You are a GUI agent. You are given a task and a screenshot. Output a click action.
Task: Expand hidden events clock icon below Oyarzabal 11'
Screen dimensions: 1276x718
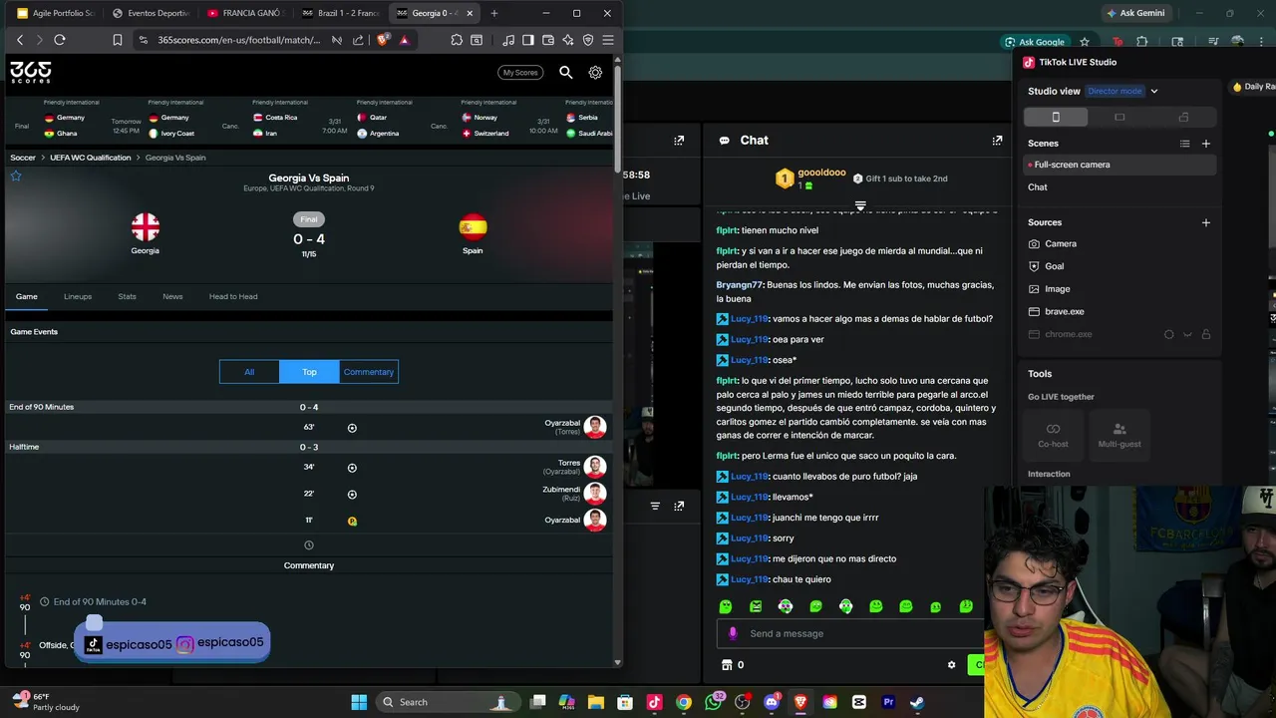click(x=308, y=544)
